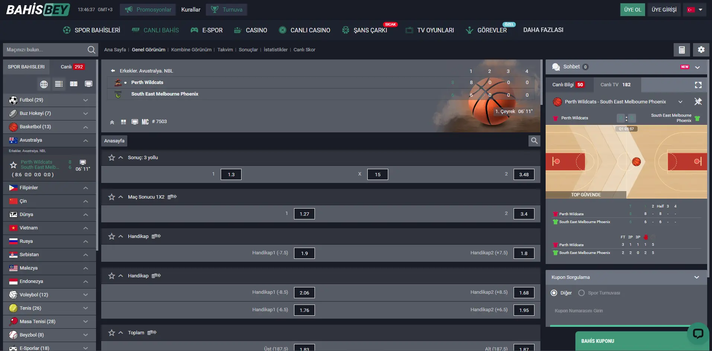Open the Perth Wildcats match selector dropdown
712x351 pixels.
pyautogui.click(x=680, y=102)
